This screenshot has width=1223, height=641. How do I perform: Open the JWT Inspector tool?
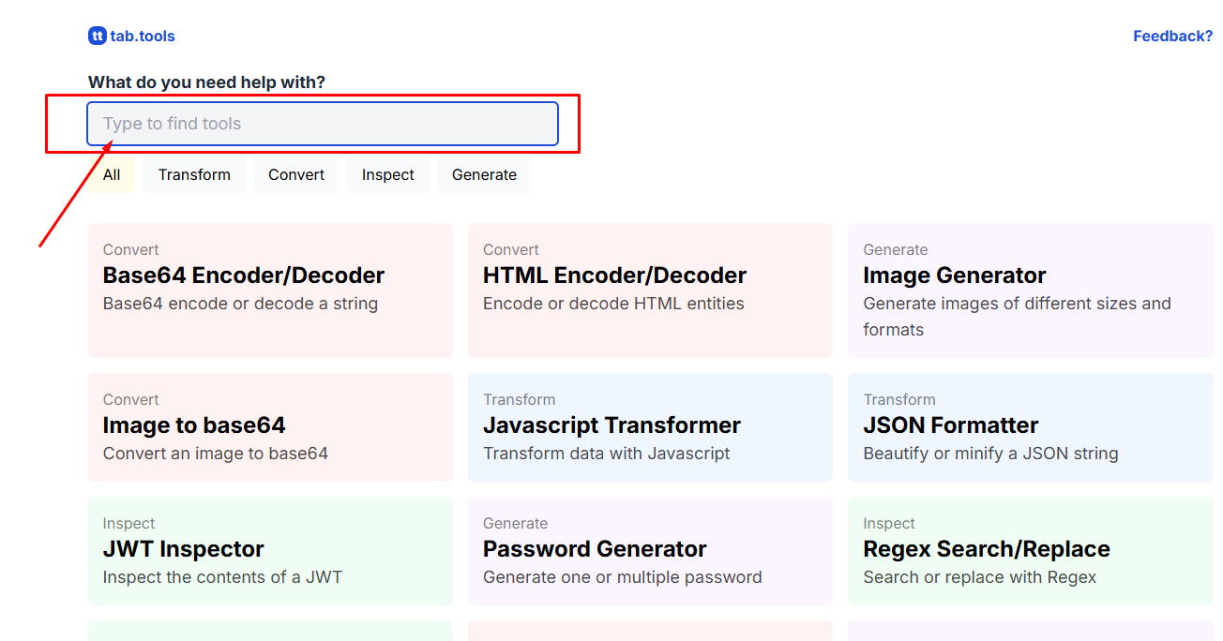(x=270, y=550)
